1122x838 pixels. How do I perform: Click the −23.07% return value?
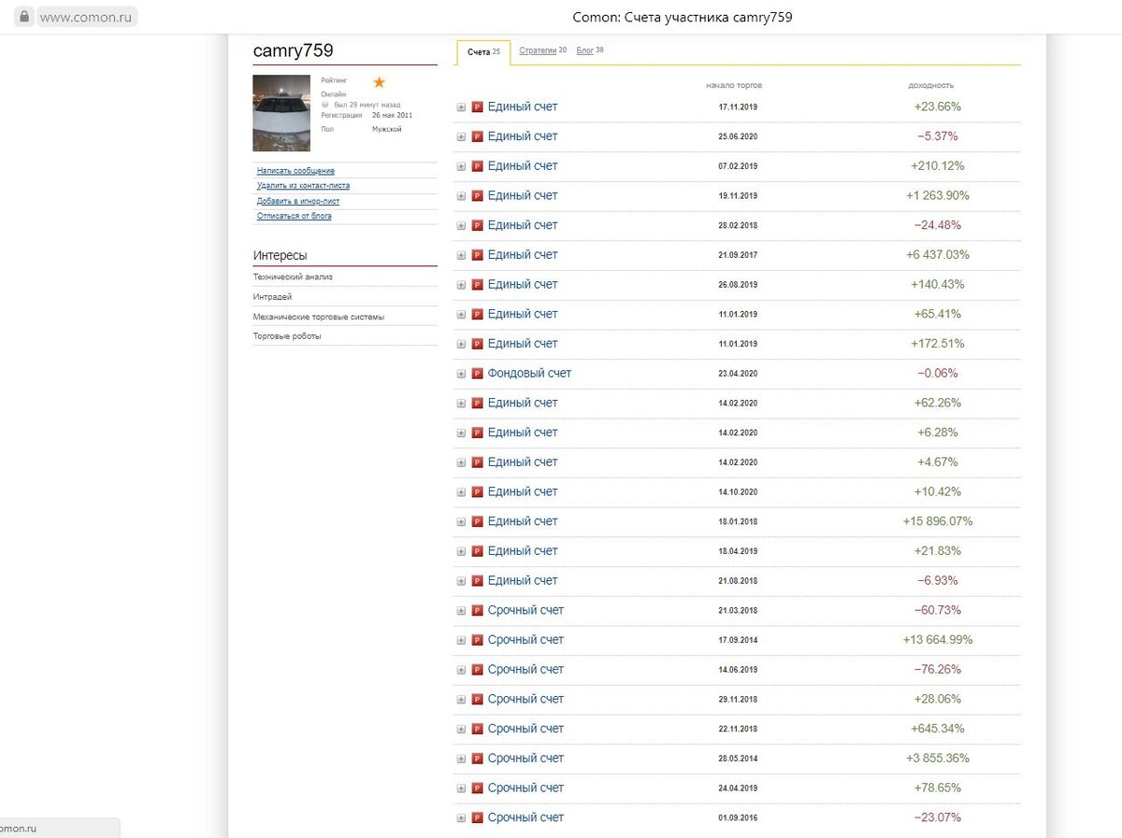click(938, 817)
